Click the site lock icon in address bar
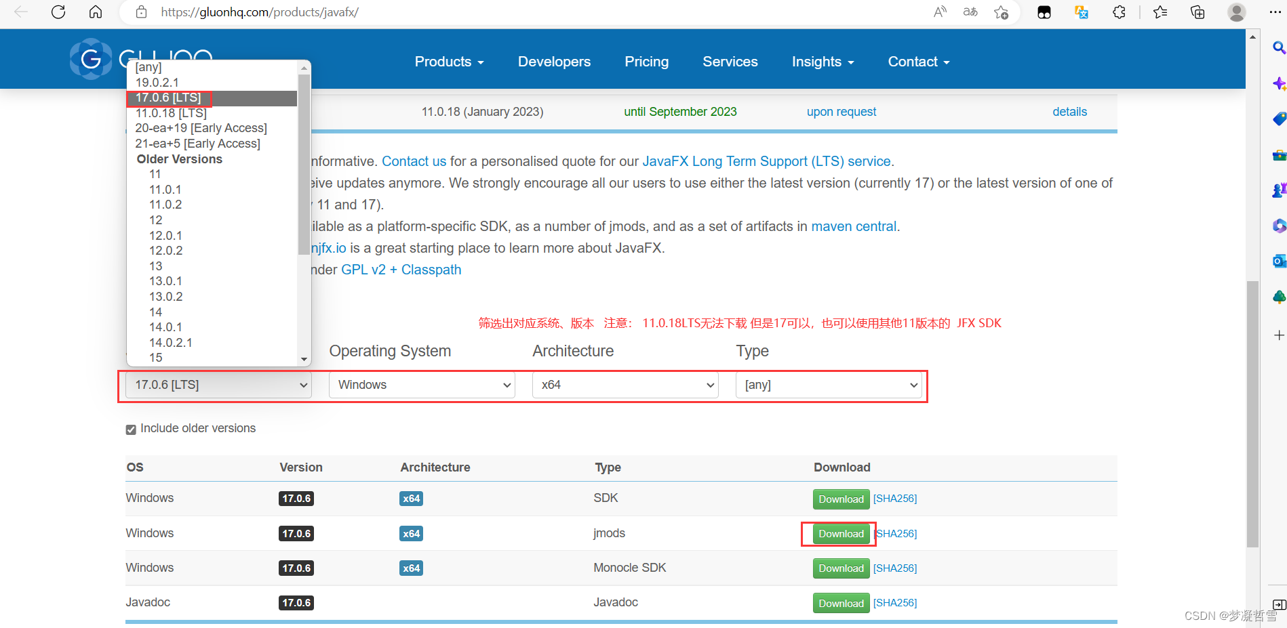Viewport: 1287px width, 628px height. tap(141, 12)
